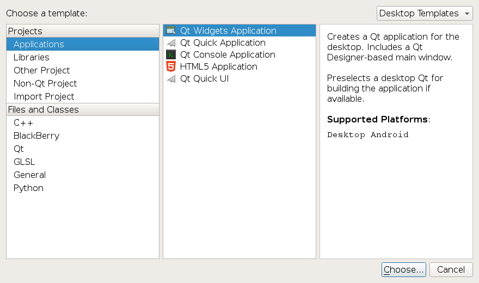Screen dimensions: 479x283
Task: Click the Projects section header
Action: 83,31
